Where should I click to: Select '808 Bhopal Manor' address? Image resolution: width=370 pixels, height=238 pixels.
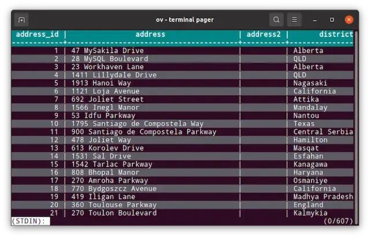105,172
